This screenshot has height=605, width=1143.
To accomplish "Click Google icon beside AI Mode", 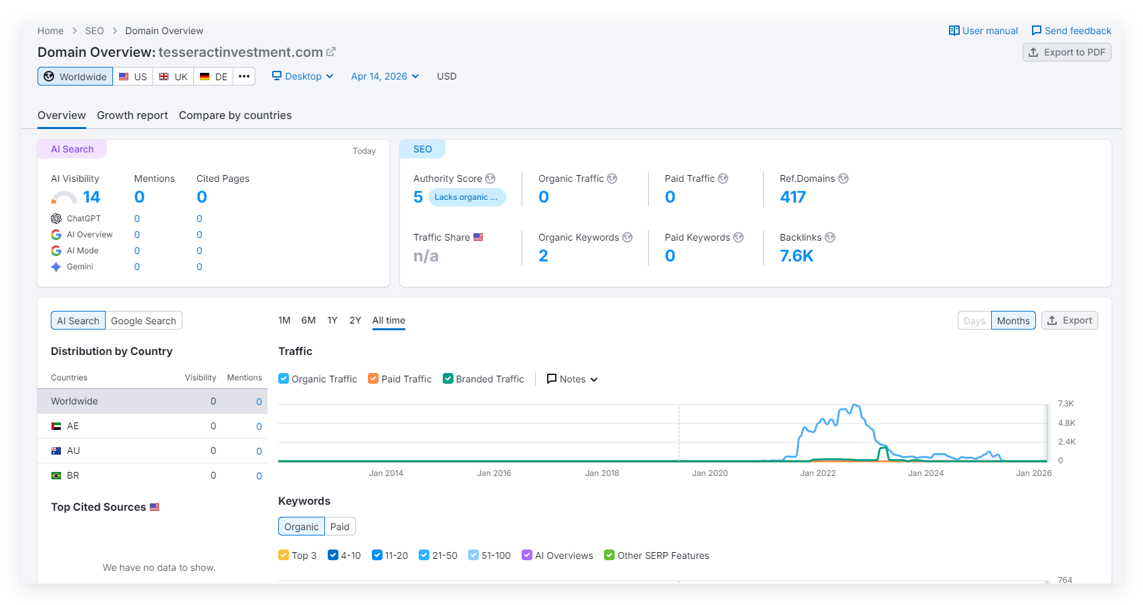I will pos(56,251).
